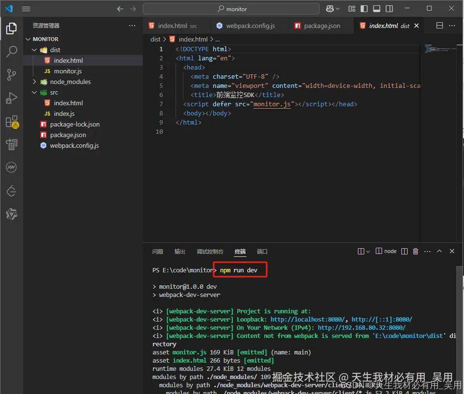
Task: Open the Search view in activity bar
Action: point(11,51)
